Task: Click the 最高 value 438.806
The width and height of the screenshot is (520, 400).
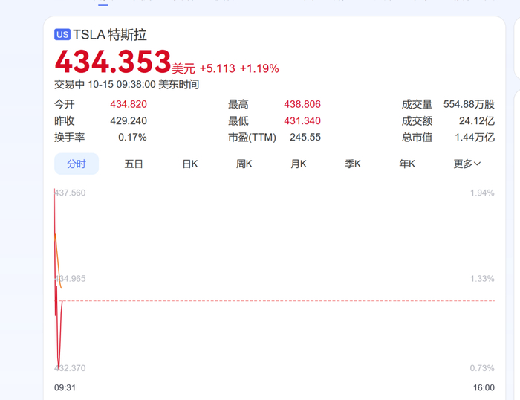Action: pos(302,104)
